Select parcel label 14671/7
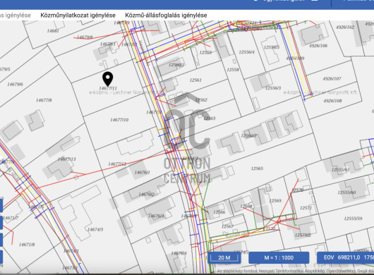Image resolution: width=374 pixels, height=275 pixels. pyautogui.click(x=11, y=218)
